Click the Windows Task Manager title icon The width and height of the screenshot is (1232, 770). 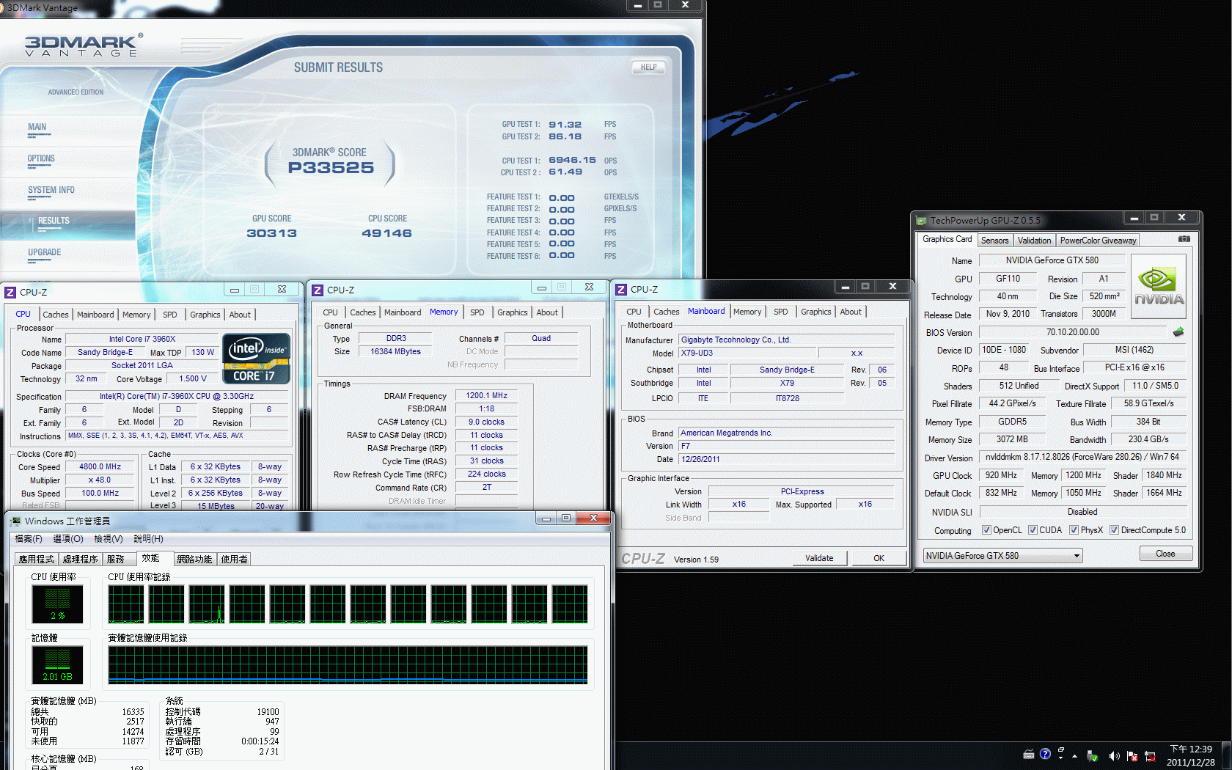[x=15, y=521]
